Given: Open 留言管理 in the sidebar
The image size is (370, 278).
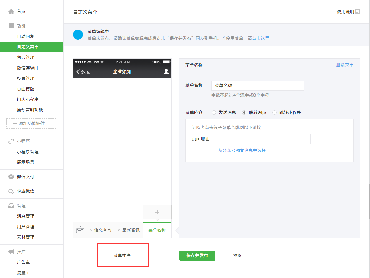Looking at the screenshot, I should point(25,57).
